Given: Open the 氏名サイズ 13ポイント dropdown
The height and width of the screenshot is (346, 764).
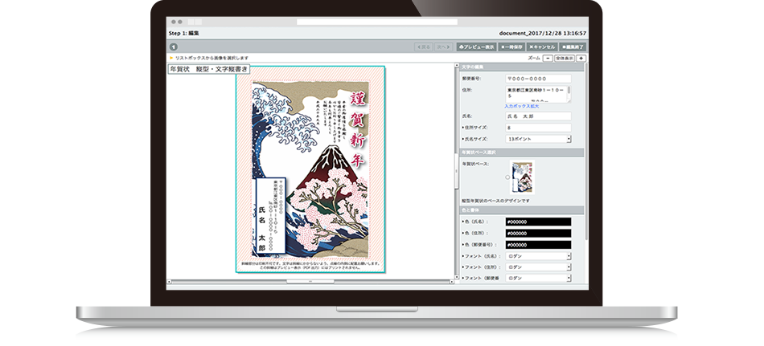Looking at the screenshot, I should (538, 139).
